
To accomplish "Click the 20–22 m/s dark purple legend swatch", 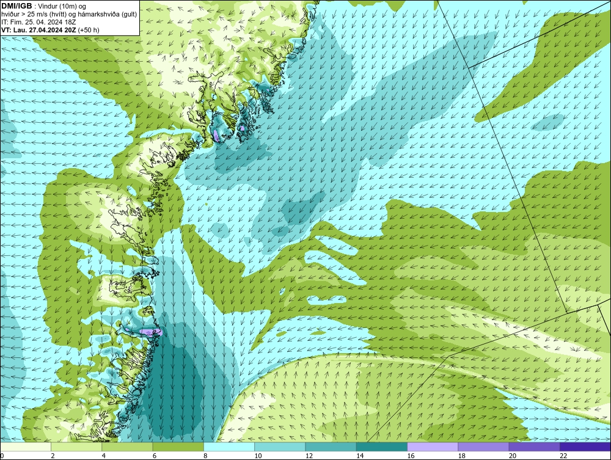I will [534, 447].
